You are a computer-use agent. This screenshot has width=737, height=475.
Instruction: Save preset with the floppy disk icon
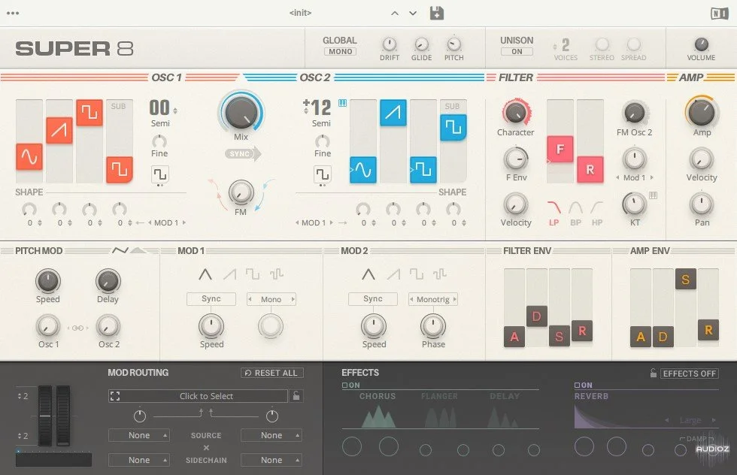pyautogui.click(x=437, y=14)
